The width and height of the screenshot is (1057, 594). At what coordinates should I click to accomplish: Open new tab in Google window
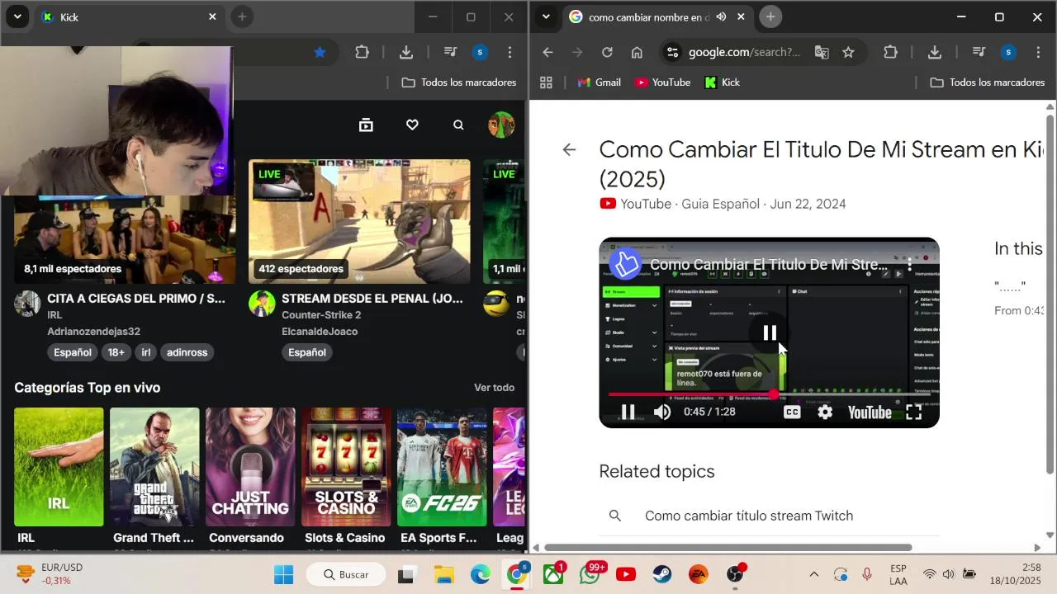pos(770,16)
